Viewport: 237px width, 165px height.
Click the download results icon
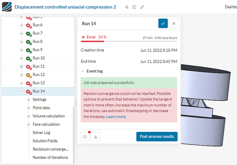[x=96, y=136]
